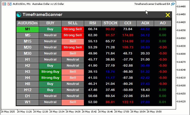Click RSI value 66.74

click(x=93, y=29)
